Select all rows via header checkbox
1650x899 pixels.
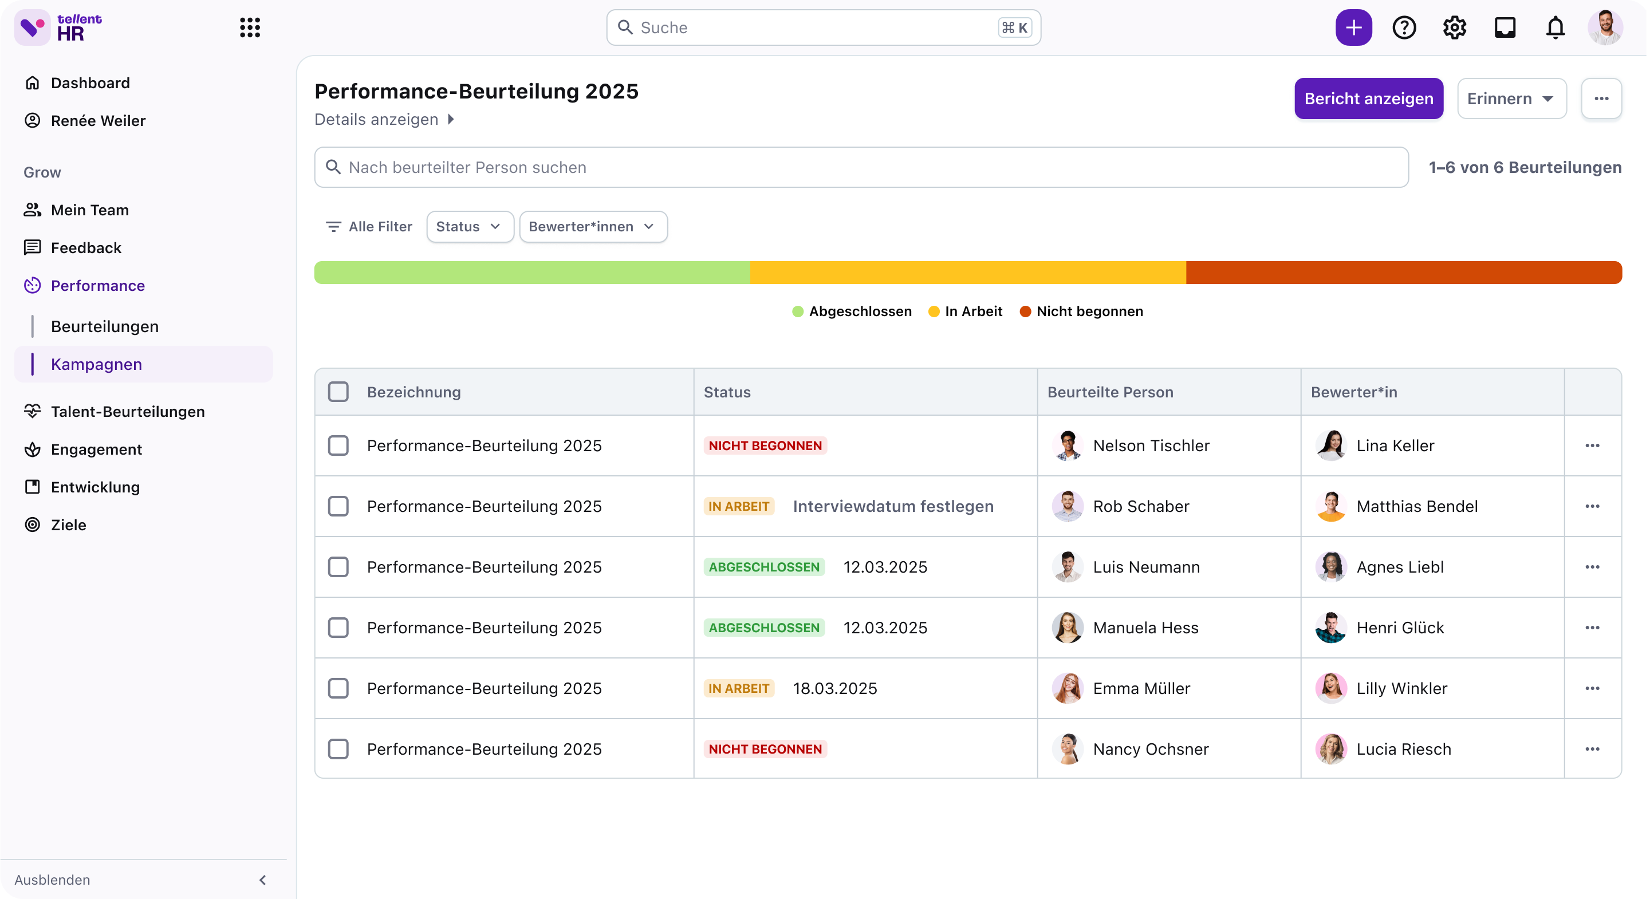coord(338,392)
